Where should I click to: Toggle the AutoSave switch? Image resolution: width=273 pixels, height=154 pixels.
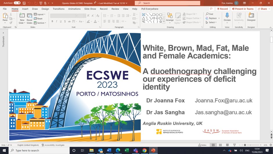click(x=17, y=3)
